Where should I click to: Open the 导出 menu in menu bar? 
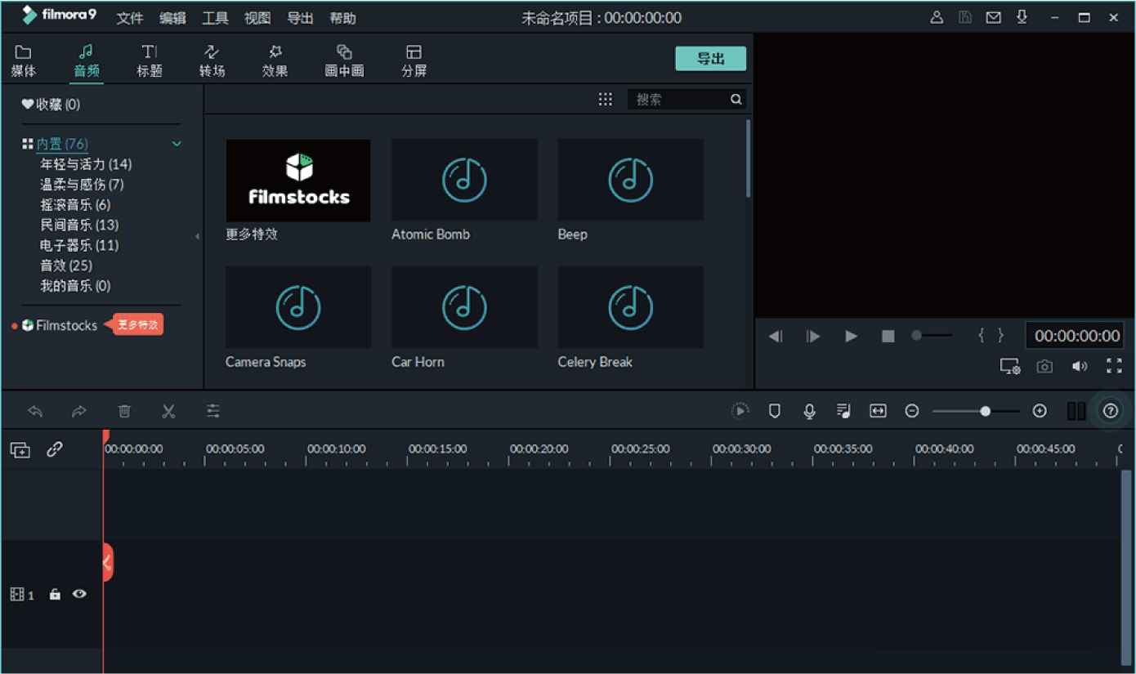pyautogui.click(x=300, y=18)
